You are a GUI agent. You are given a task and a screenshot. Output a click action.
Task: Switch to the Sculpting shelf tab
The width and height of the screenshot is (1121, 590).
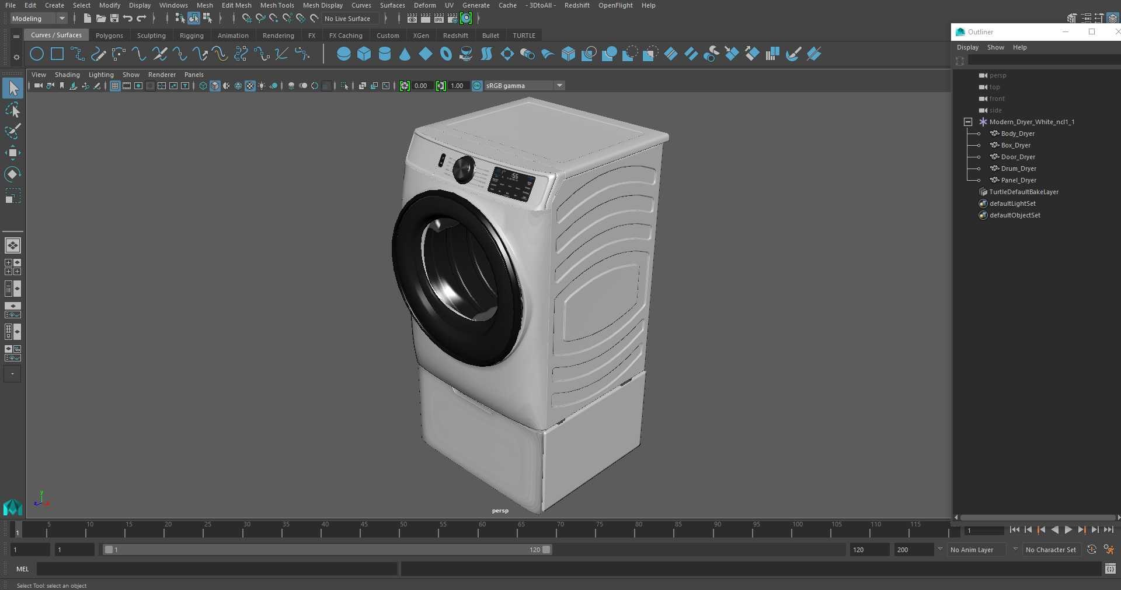(151, 36)
